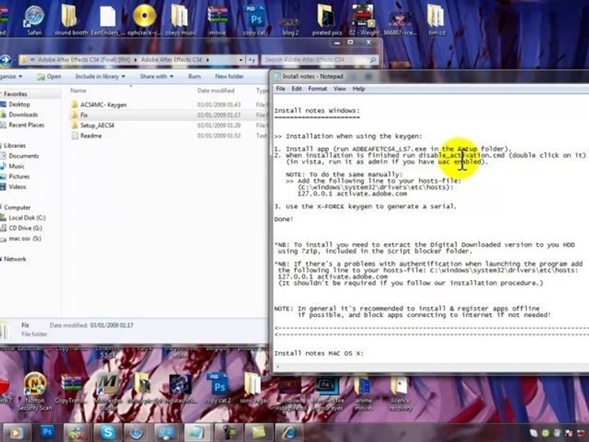This screenshot has width=589, height=442.
Task: Expand the address bar history dropdown arrow
Action: pos(241,60)
